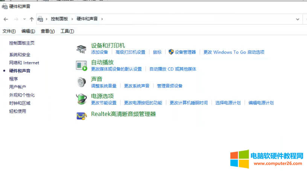307x171 pixels.
Task: Click the shield icon beside 设备管理器
Action: click(171, 52)
